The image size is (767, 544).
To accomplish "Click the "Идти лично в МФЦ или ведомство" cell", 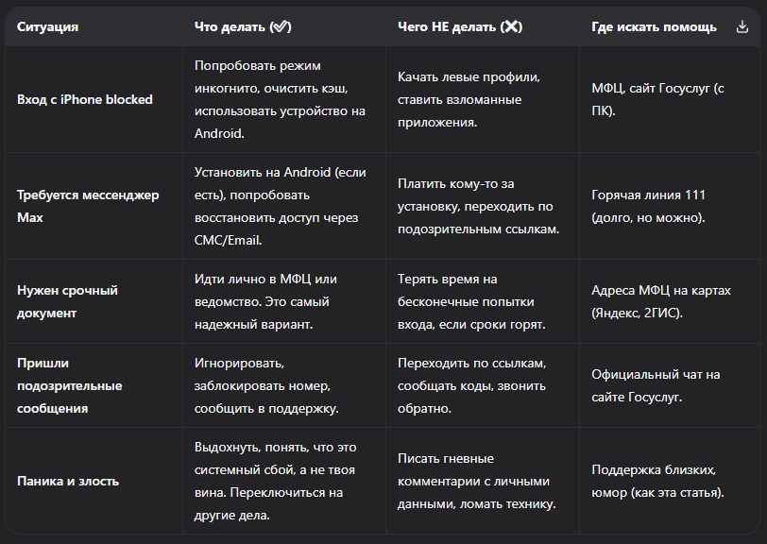I will click(266, 301).
